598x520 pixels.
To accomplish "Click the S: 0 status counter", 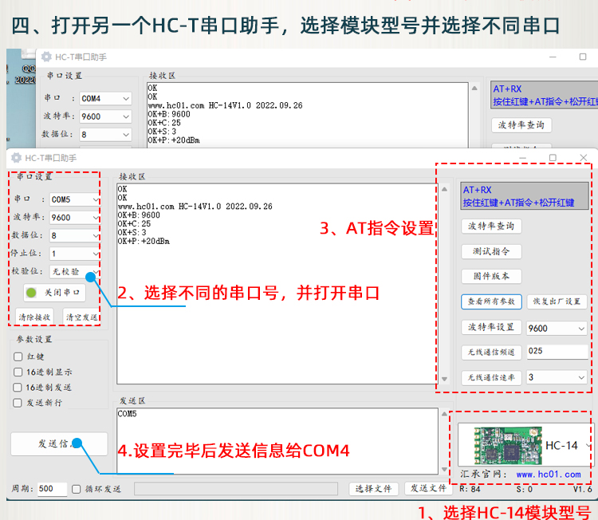I will click(x=525, y=489).
